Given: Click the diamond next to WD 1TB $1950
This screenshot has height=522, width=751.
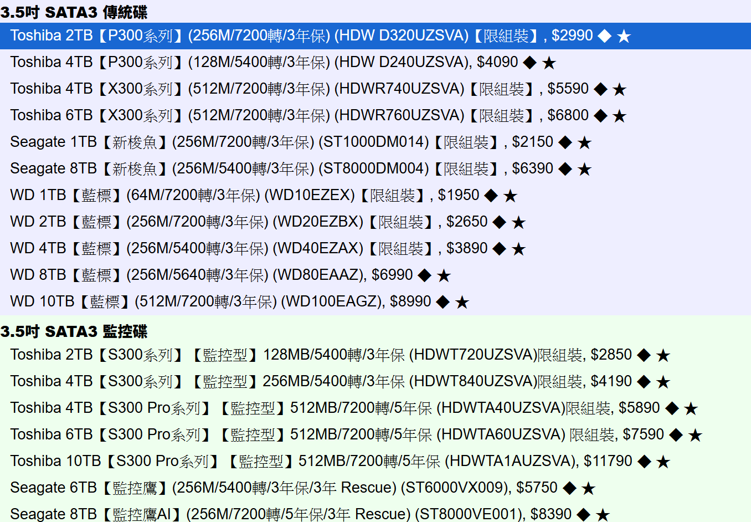Looking at the screenshot, I should (x=491, y=196).
